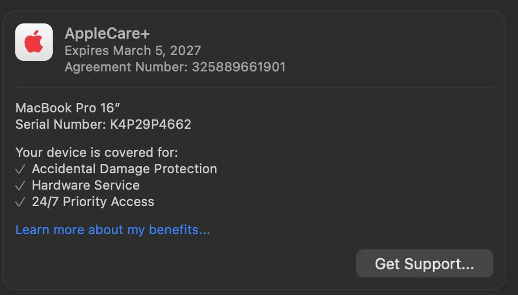518x295 pixels.
Task: Click the Serial Number label
Action: [60, 124]
